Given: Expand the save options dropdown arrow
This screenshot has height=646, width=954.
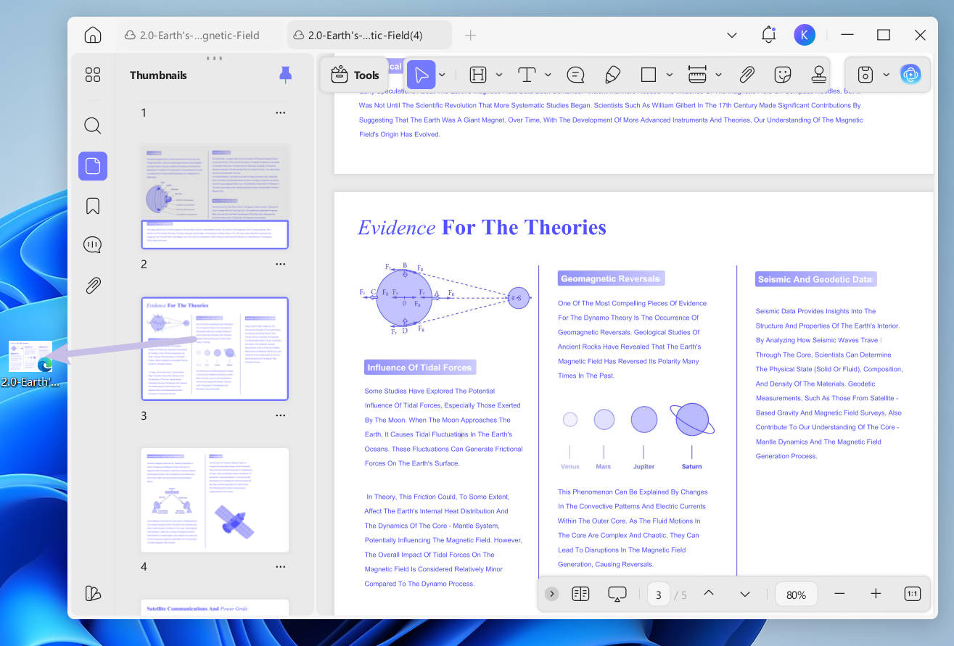Looking at the screenshot, I should pyautogui.click(x=886, y=75).
